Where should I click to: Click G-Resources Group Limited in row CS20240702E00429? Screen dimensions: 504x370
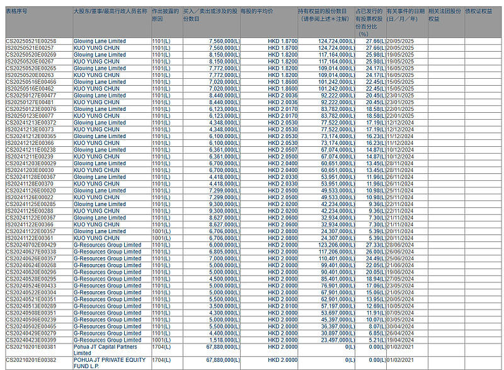[107, 245]
